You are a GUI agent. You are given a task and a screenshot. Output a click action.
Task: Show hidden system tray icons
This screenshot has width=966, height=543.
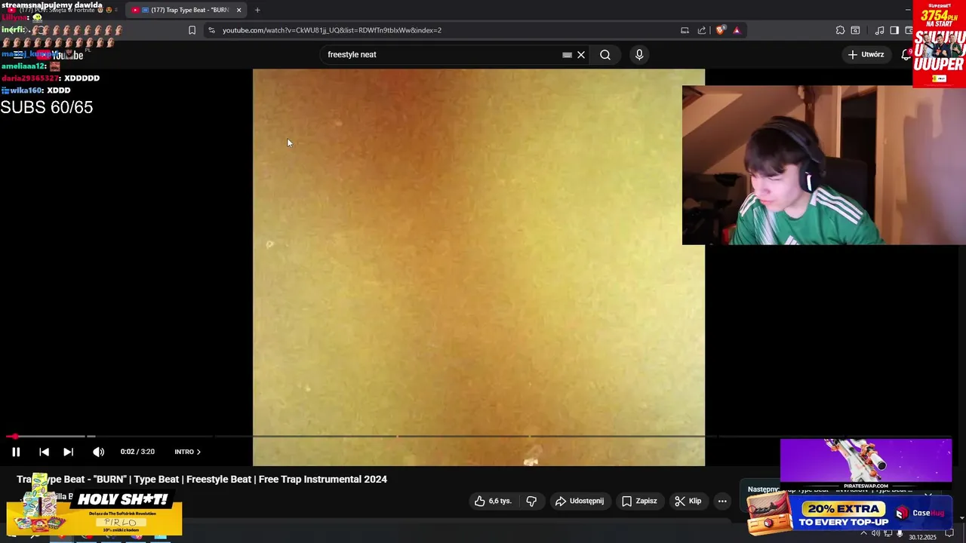[x=865, y=533]
